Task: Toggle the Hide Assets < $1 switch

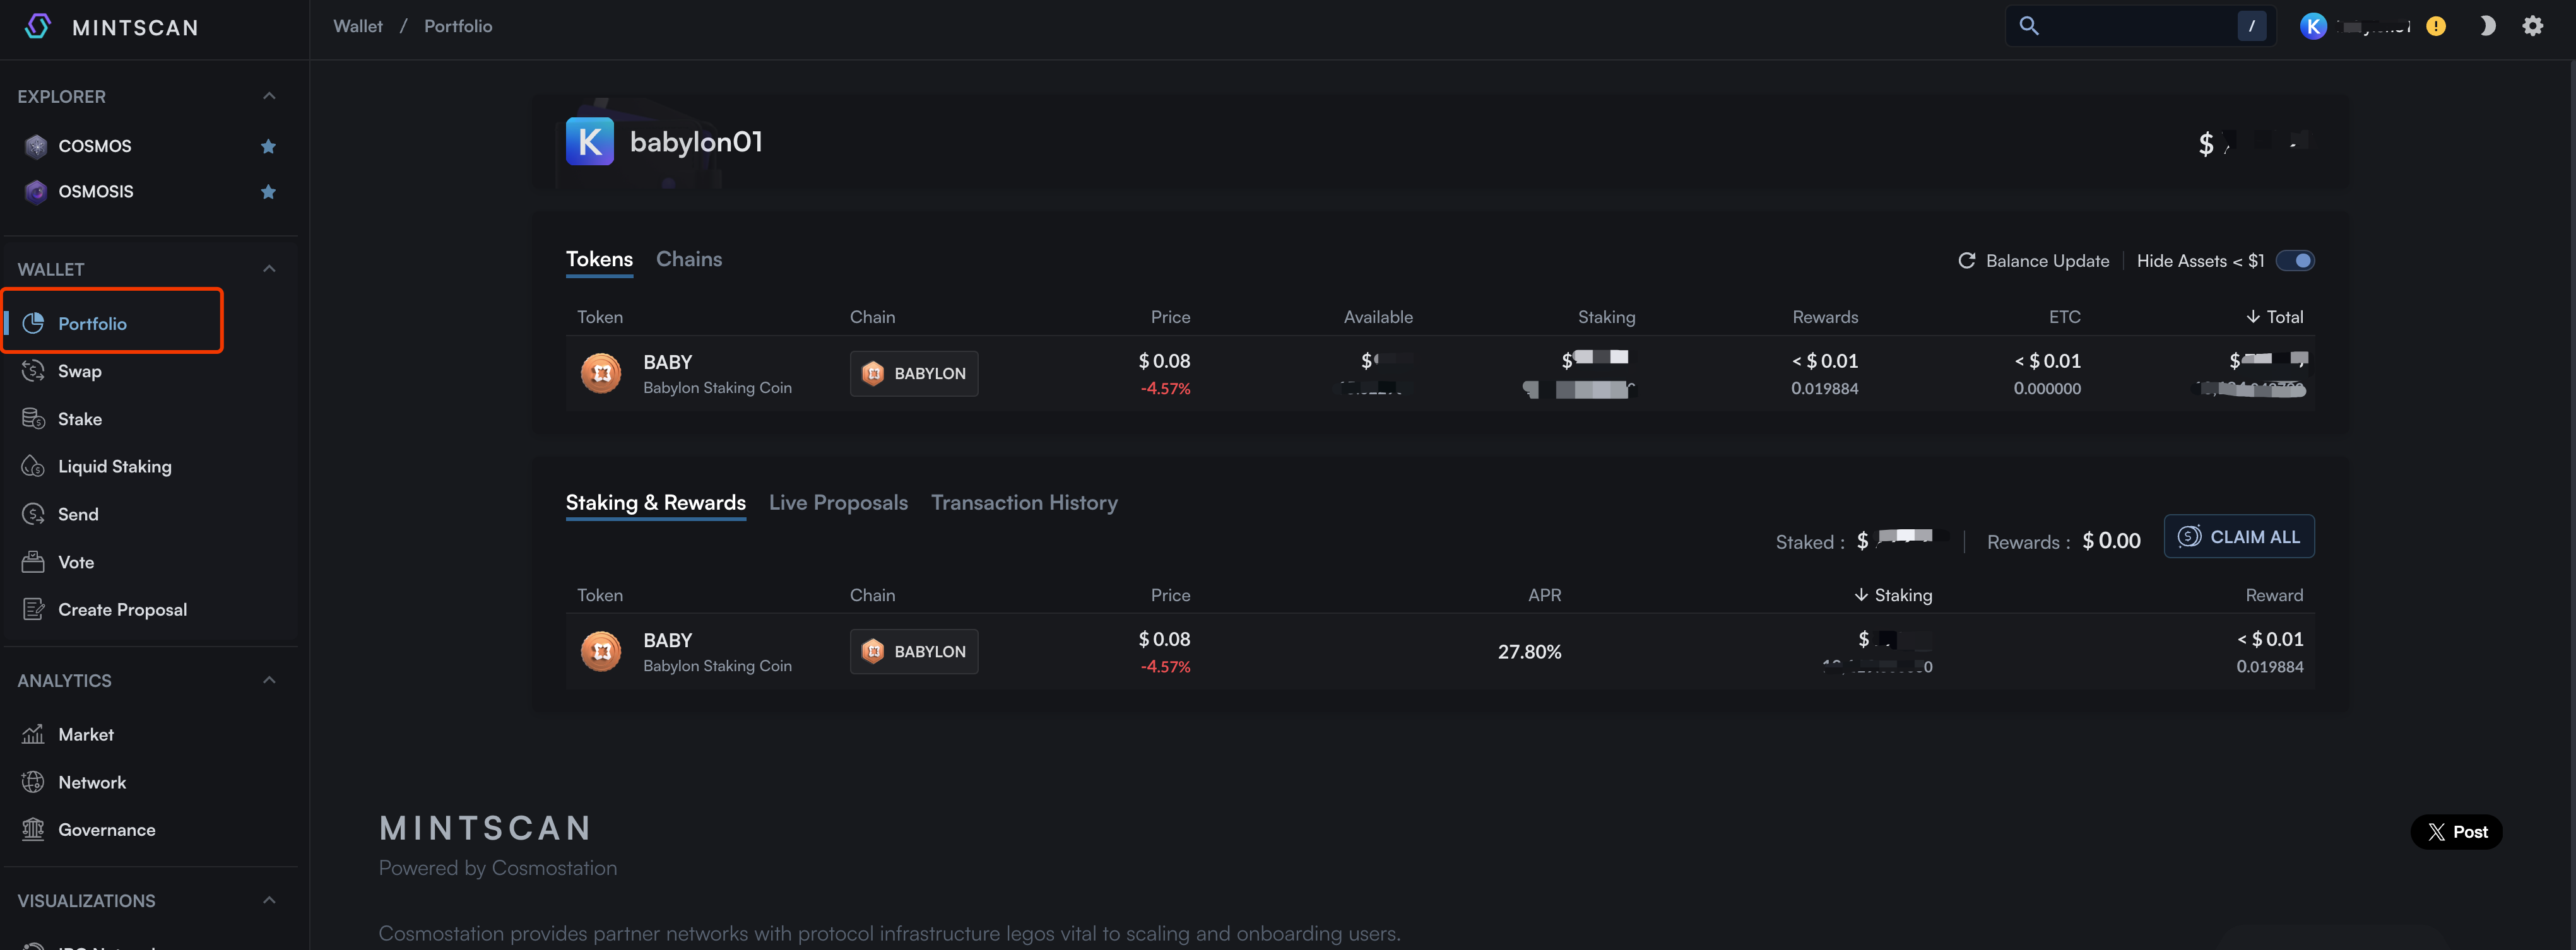Action: [x=2295, y=260]
